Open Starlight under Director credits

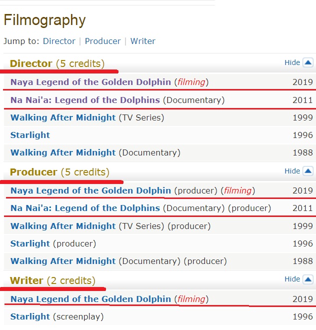pos(30,135)
